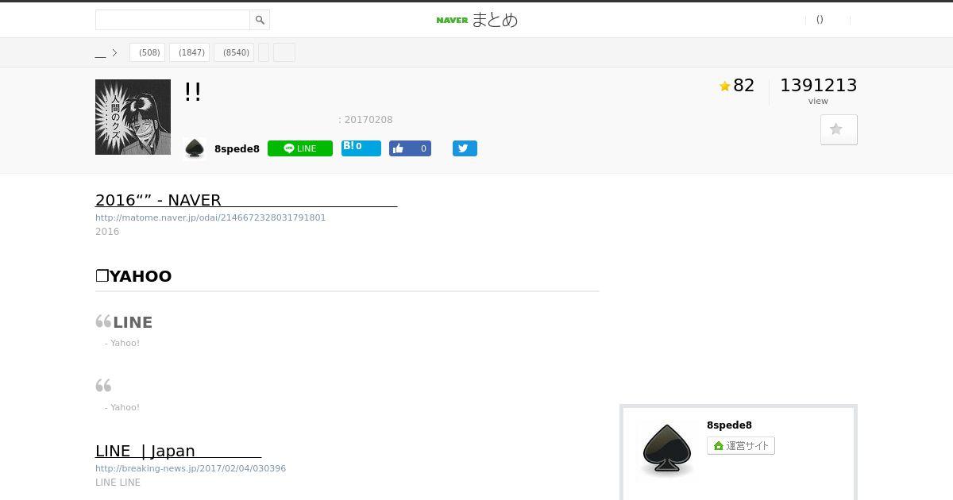The height and width of the screenshot is (500, 953).
Task: Click the 1391213 view count
Action: tap(818, 85)
